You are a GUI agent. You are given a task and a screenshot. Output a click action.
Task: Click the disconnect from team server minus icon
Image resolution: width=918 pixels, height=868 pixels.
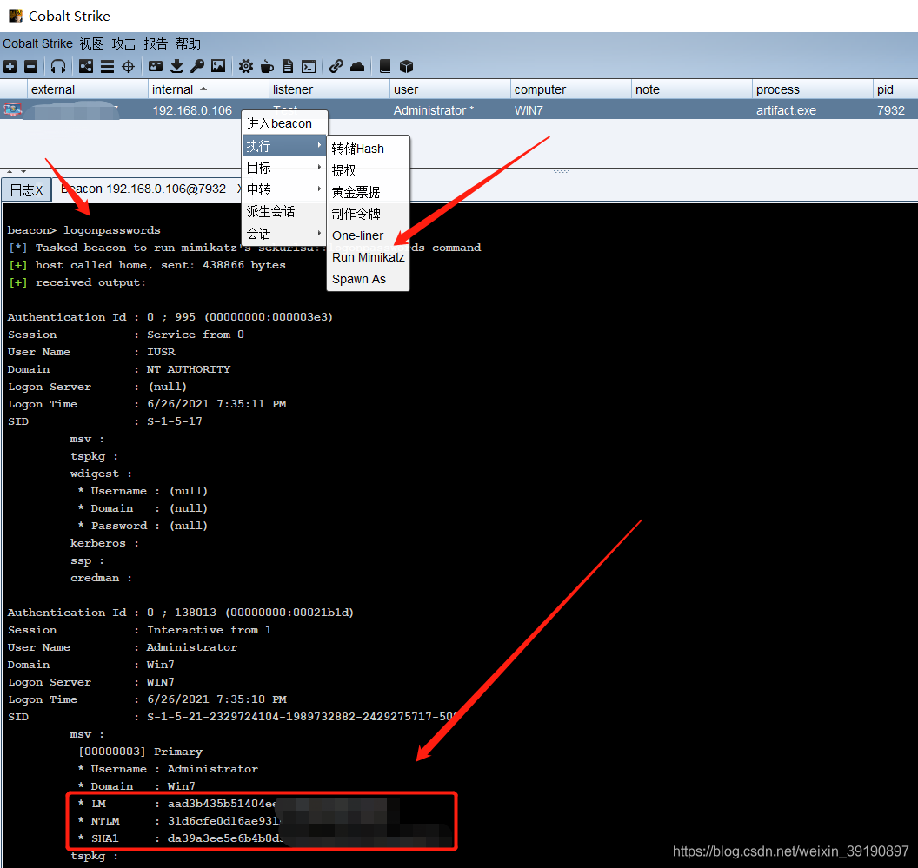pos(31,66)
